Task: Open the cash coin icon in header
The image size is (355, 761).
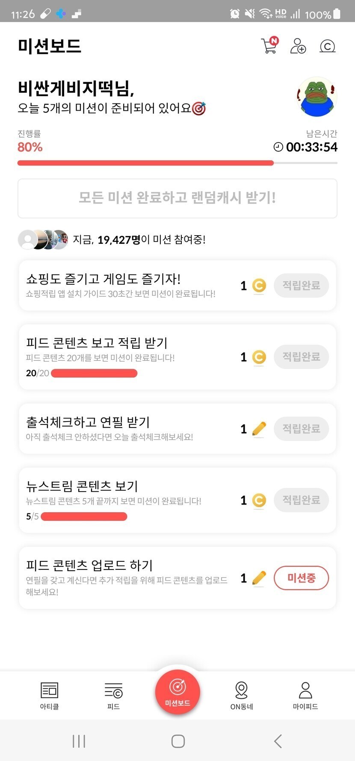Action: tap(328, 46)
